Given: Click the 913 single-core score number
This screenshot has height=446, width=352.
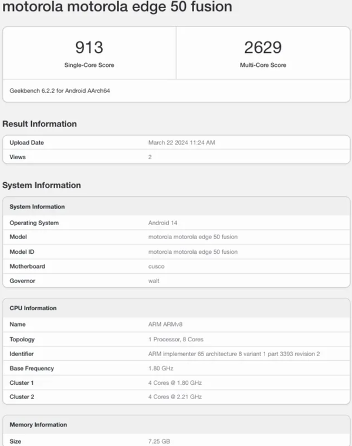Looking at the screenshot, I should pos(89,47).
